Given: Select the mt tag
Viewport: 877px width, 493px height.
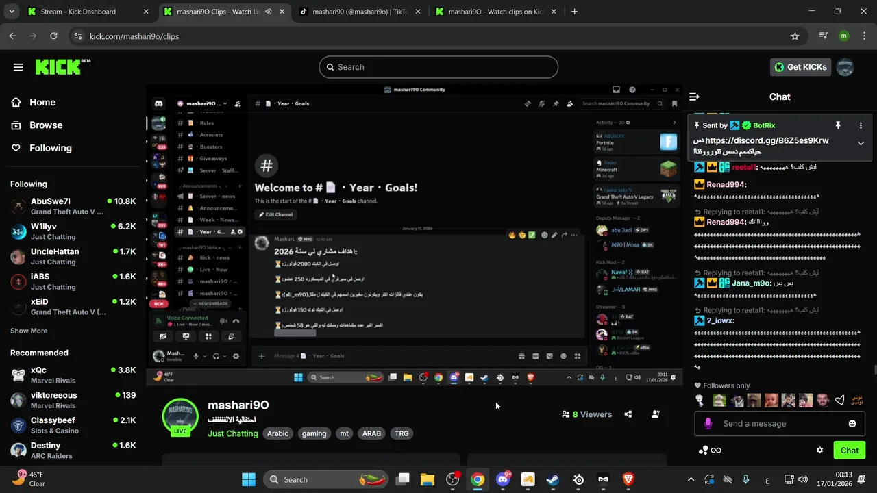Looking at the screenshot, I should (x=345, y=433).
